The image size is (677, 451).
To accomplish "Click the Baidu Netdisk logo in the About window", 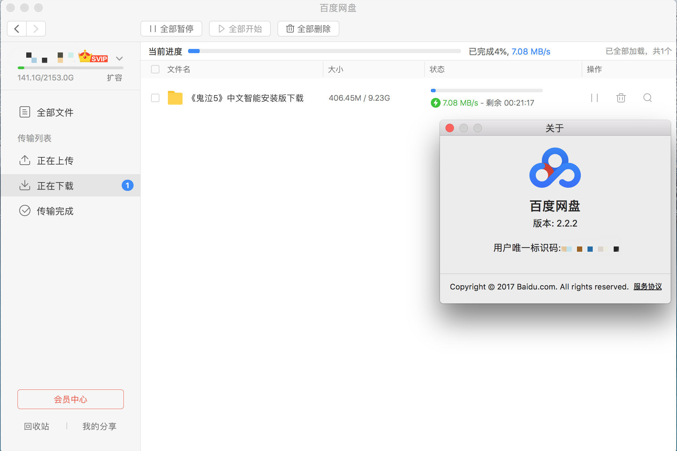I will tap(555, 168).
